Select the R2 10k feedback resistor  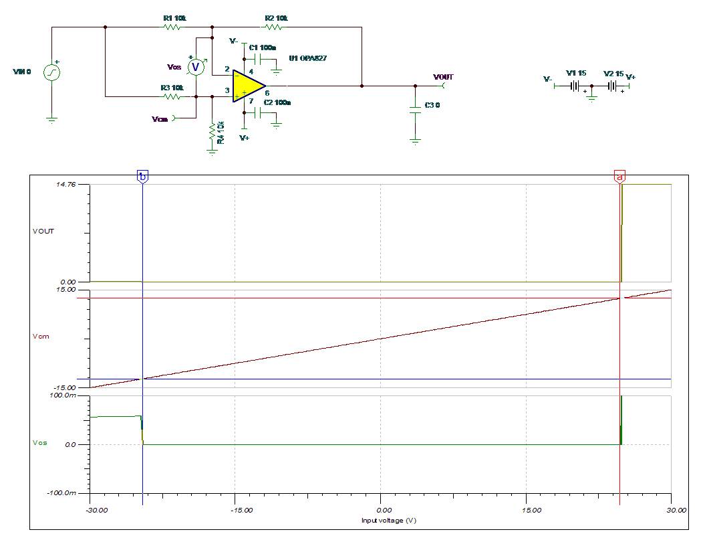coord(273,27)
